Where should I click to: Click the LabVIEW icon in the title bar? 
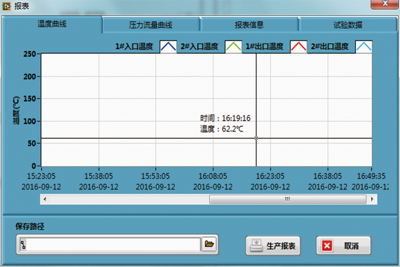pos(7,6)
